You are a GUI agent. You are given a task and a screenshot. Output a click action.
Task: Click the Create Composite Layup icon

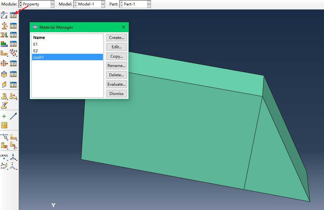tap(4, 44)
